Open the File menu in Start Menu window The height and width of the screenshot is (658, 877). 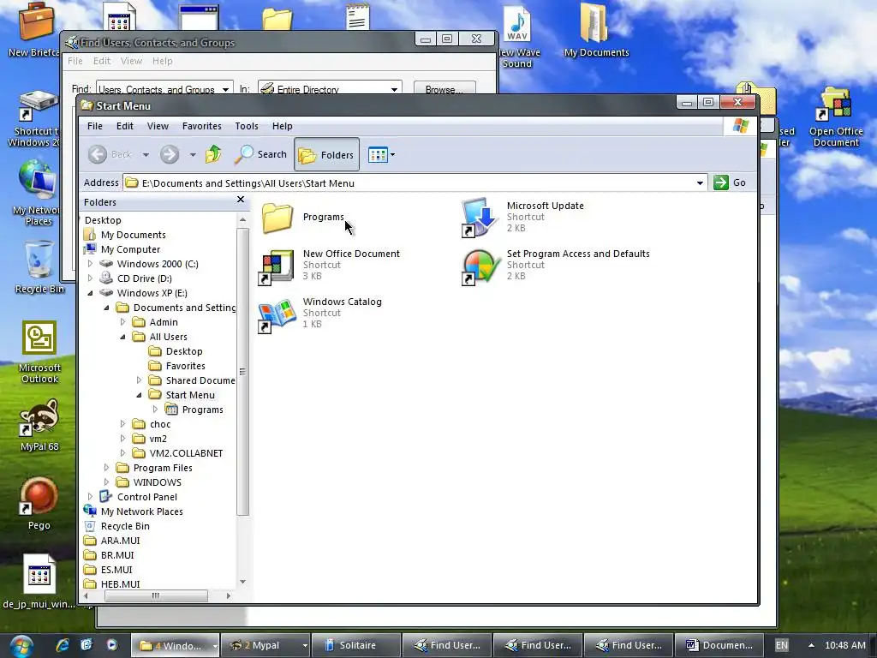pyautogui.click(x=94, y=126)
